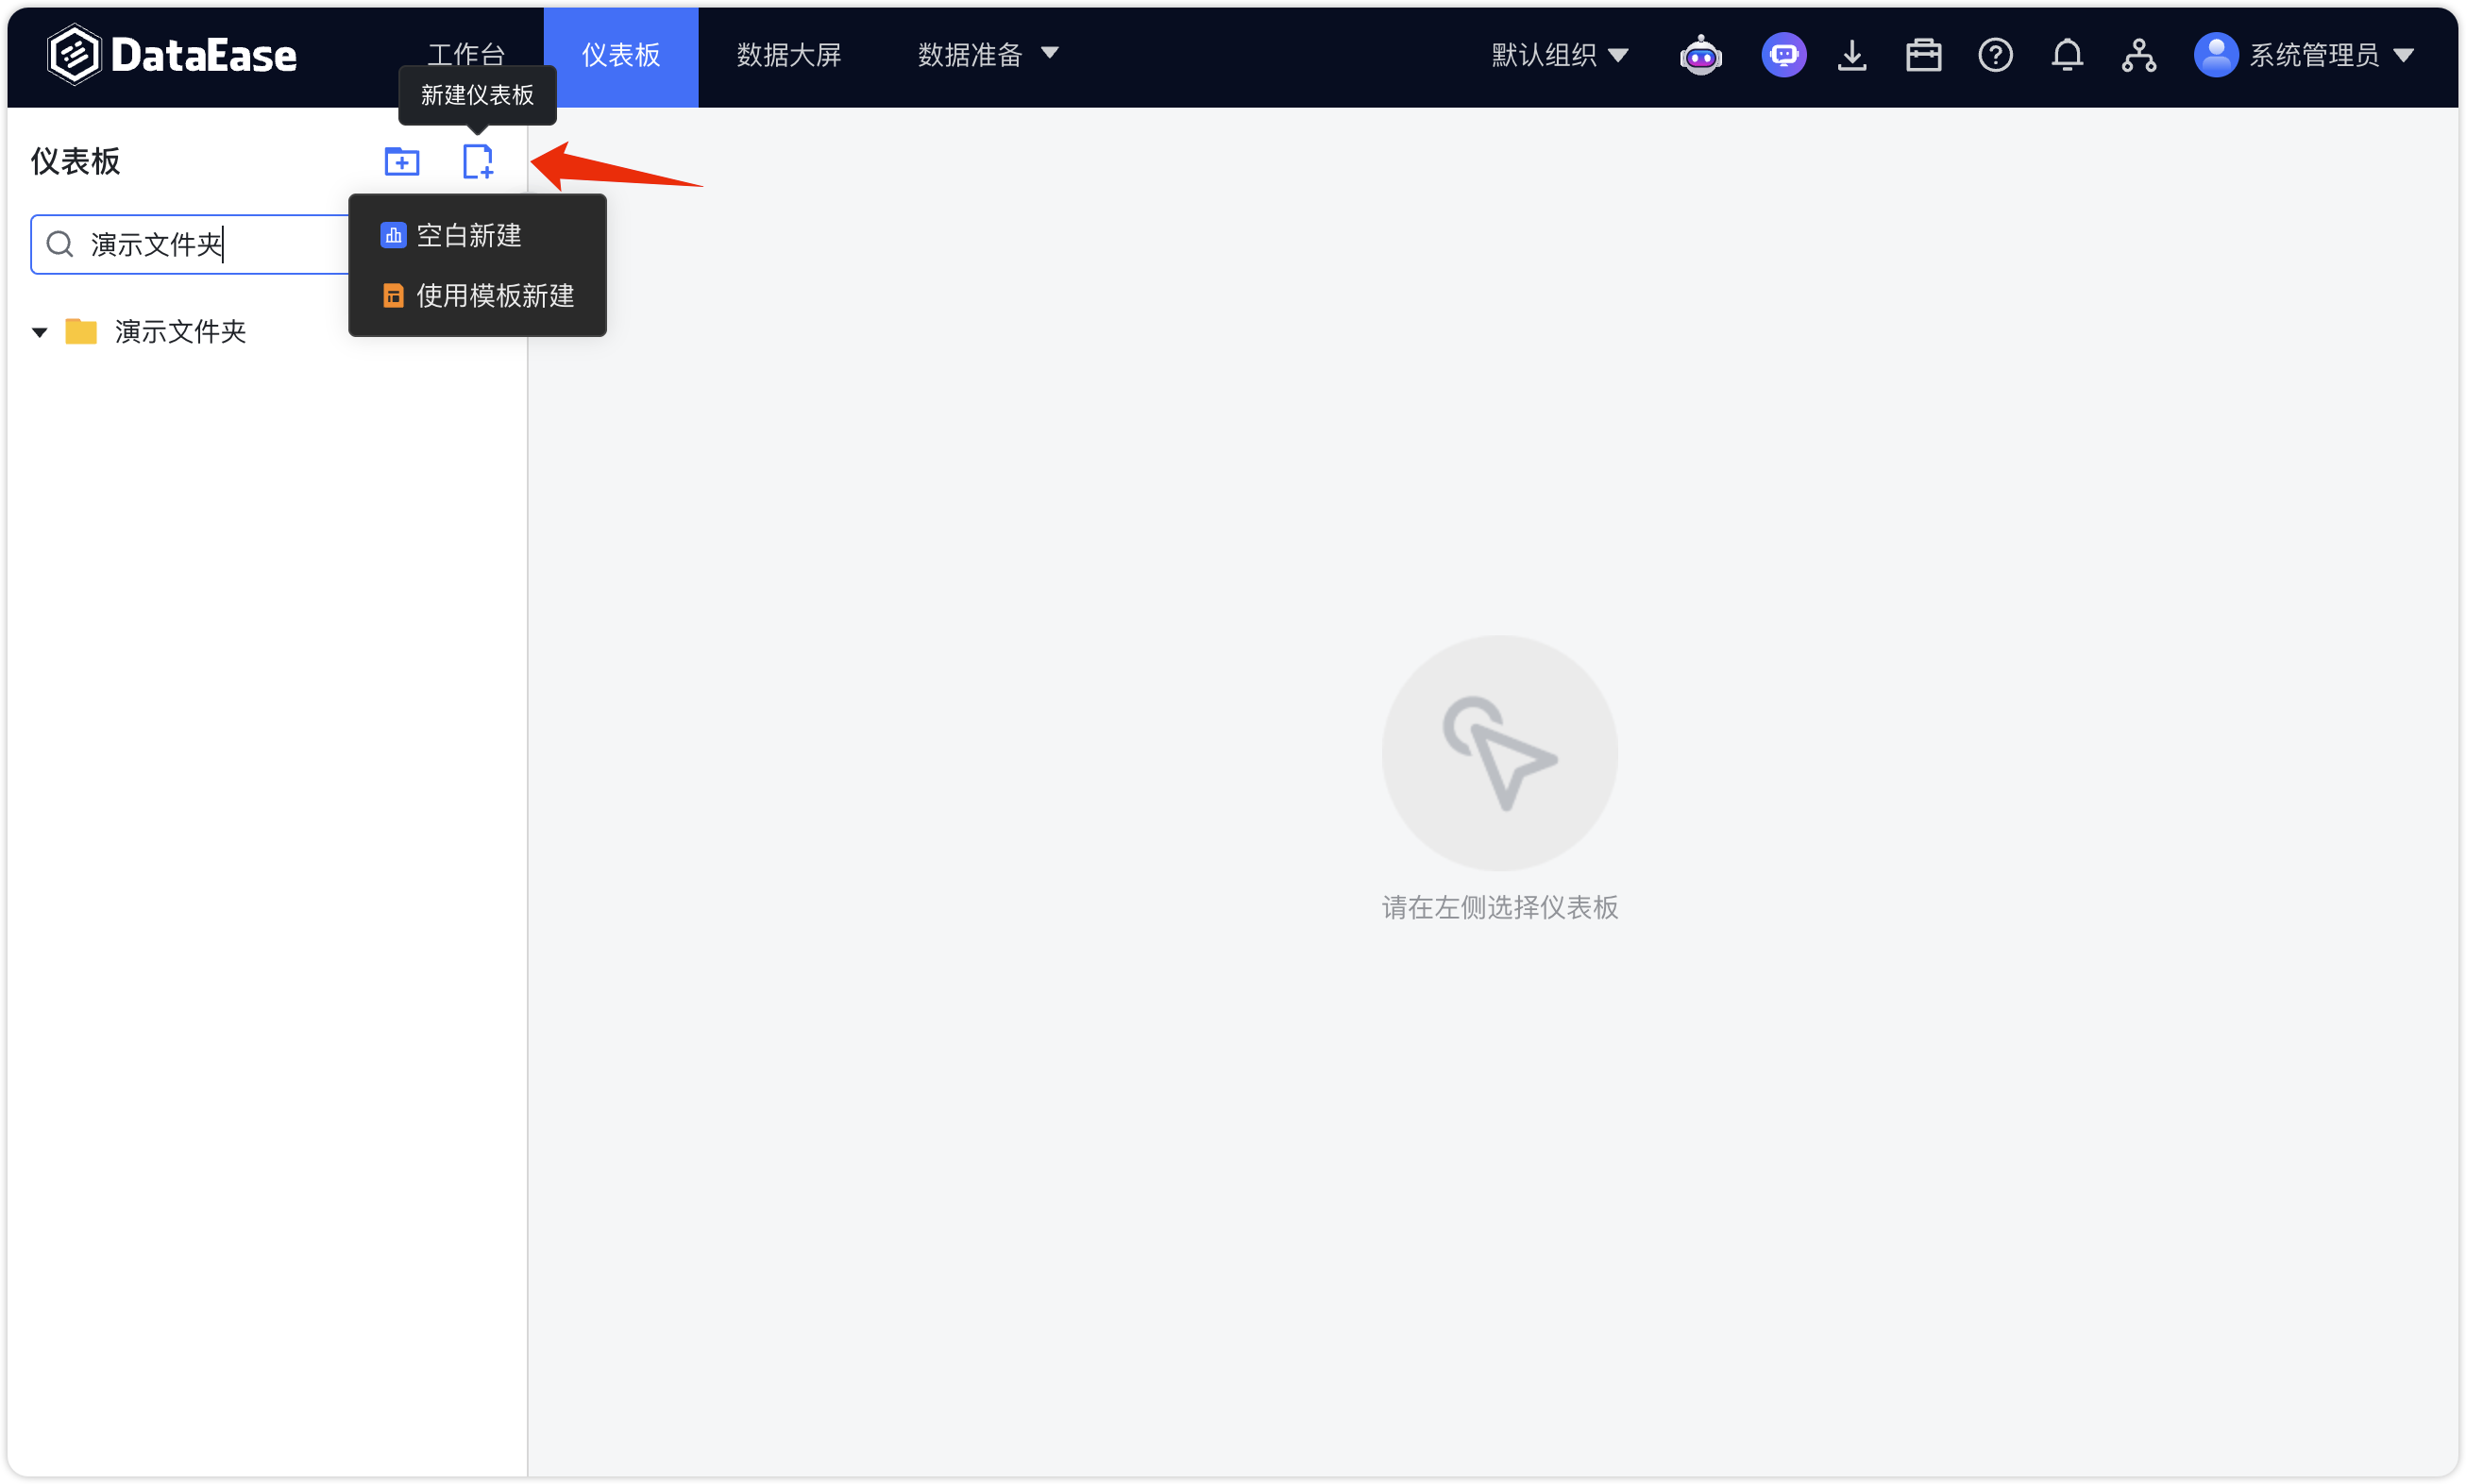The width and height of the screenshot is (2466, 1484).
Task: Open the 默认组织 organization dropdown
Action: [1560, 55]
